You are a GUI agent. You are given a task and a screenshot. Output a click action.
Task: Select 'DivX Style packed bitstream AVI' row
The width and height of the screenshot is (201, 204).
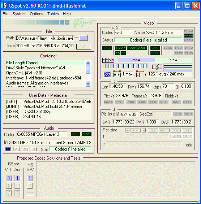click(46, 68)
